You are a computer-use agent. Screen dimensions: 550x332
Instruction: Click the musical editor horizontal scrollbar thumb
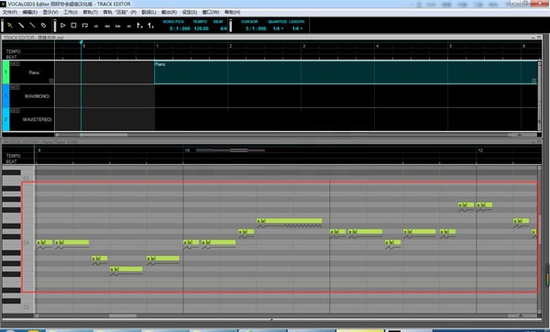[123, 315]
